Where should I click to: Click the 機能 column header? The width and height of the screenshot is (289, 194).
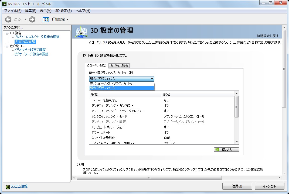[125, 94]
